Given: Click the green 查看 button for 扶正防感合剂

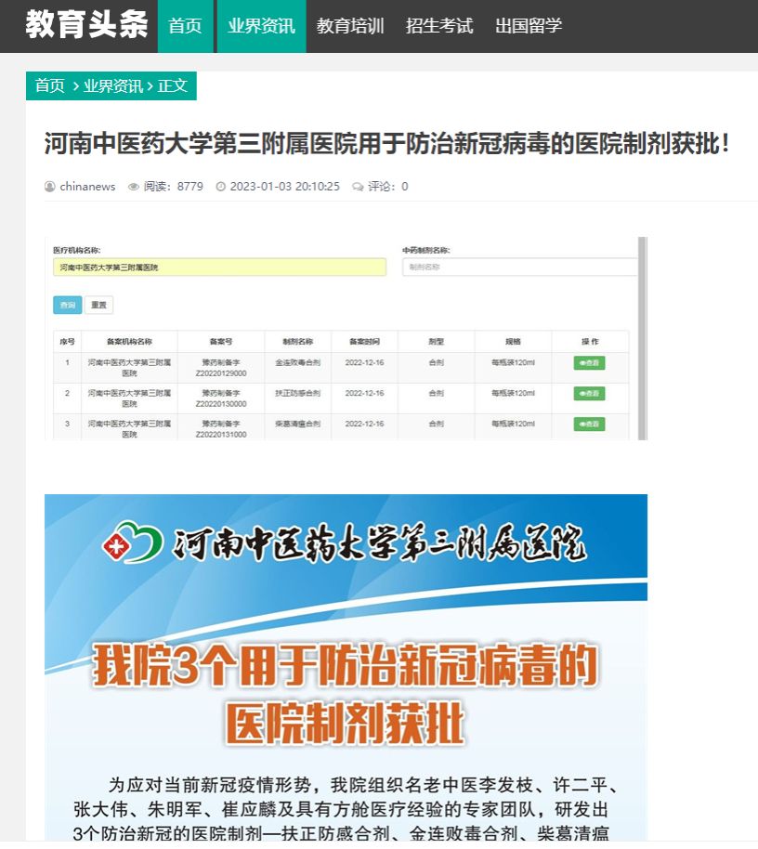Looking at the screenshot, I should click(x=589, y=394).
